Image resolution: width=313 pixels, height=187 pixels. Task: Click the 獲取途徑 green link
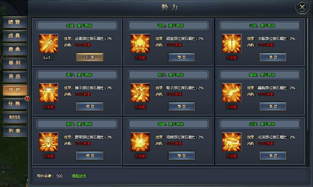point(79,176)
